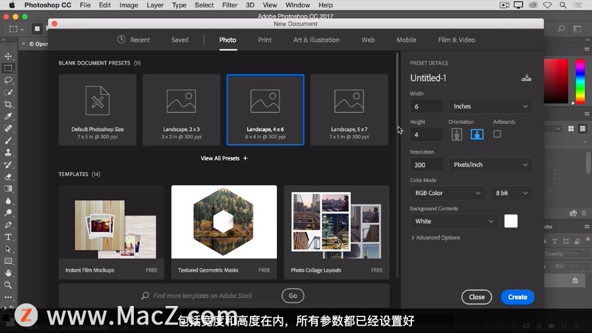Switch to the Web tab
Screen dimensions: 592x333
click(368, 40)
